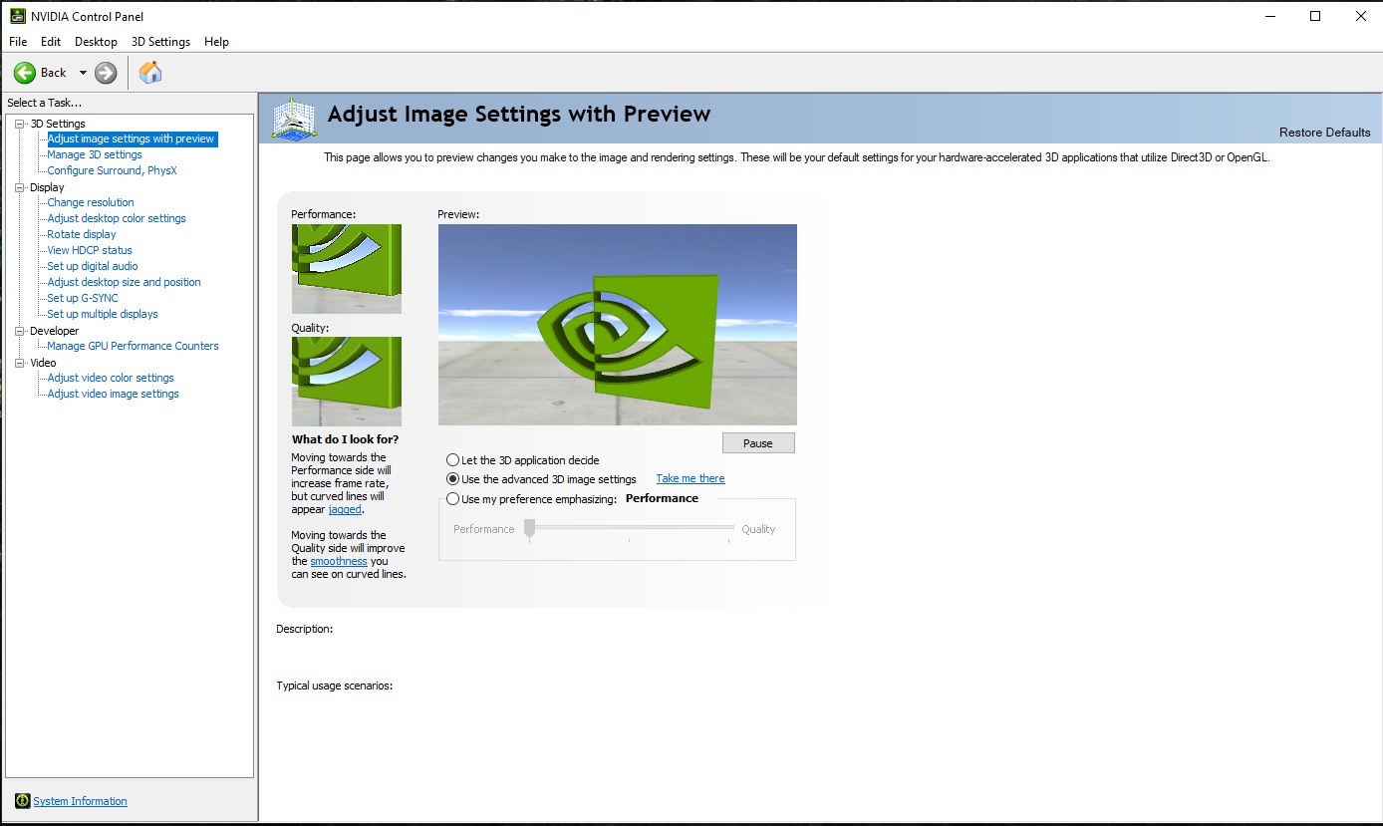Click the 'Typical usage scenarios:' label
Screen dimensions: 1383x826
(x=335, y=686)
